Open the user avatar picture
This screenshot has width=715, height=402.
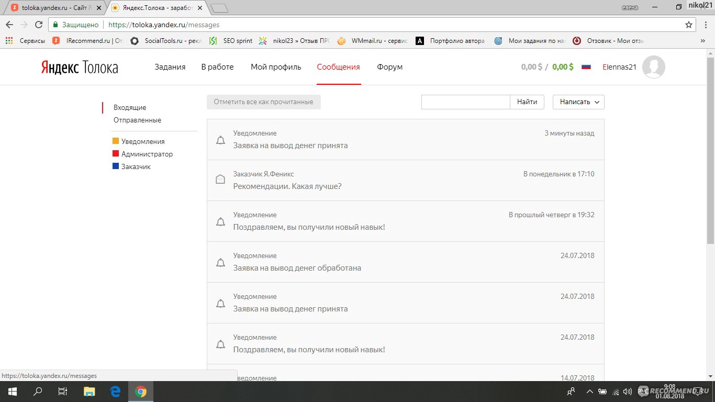[654, 67]
